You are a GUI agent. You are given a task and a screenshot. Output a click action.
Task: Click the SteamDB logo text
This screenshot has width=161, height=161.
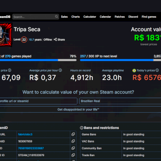click(x=5, y=17)
